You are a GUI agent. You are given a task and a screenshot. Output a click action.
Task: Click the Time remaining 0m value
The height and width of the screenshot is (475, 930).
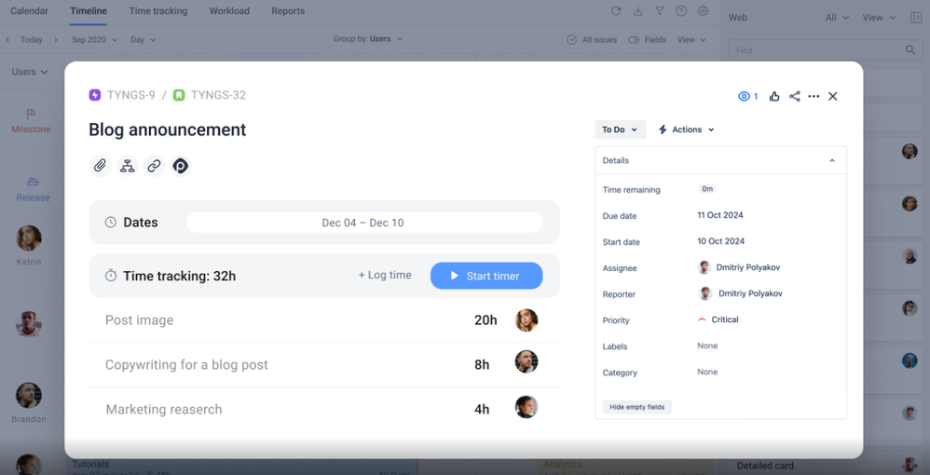[707, 188]
